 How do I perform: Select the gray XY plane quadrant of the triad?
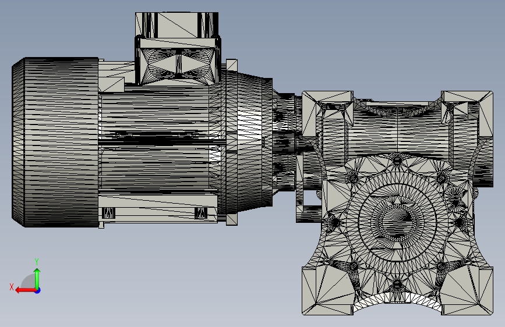point(29,283)
